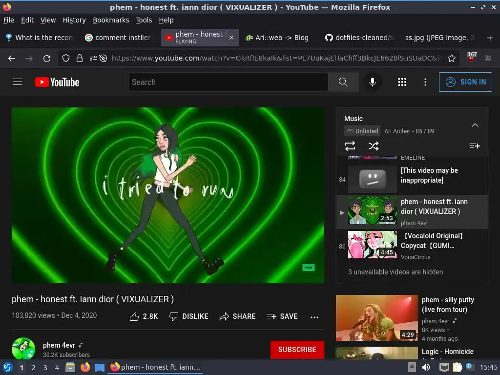Open the shield tracking protection icon

pyautogui.click(x=66, y=59)
